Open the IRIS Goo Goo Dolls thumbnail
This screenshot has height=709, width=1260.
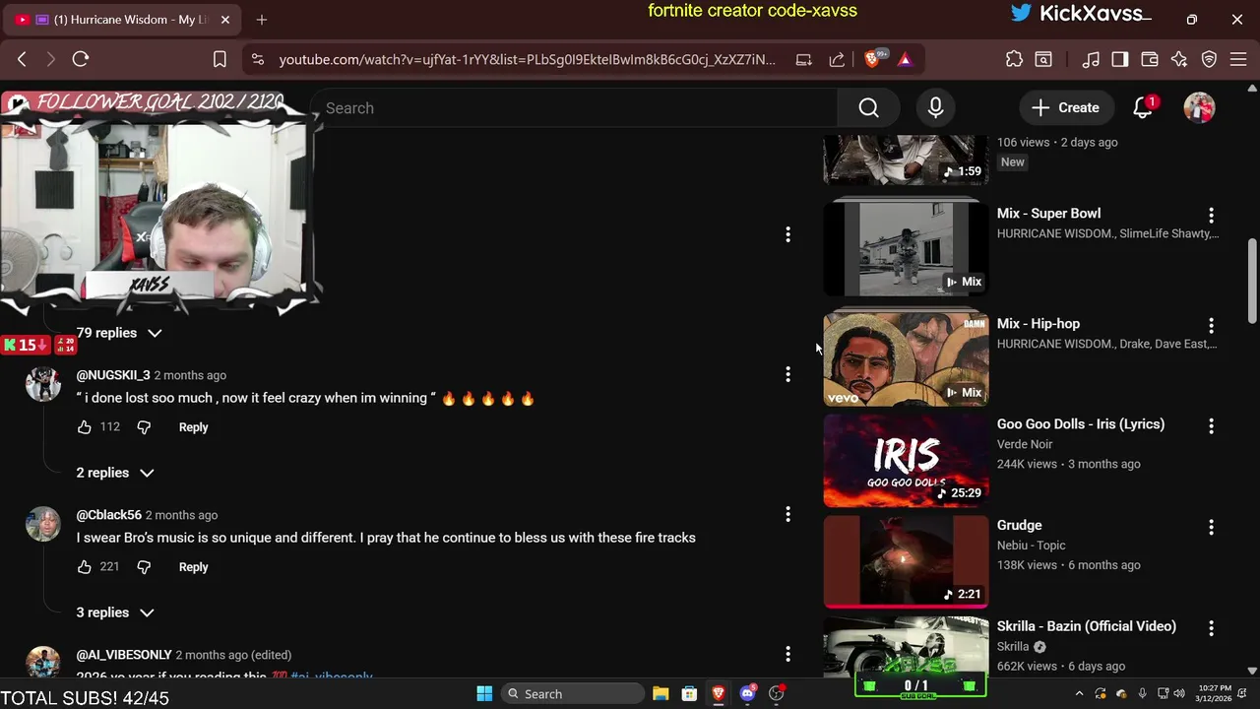point(906,460)
